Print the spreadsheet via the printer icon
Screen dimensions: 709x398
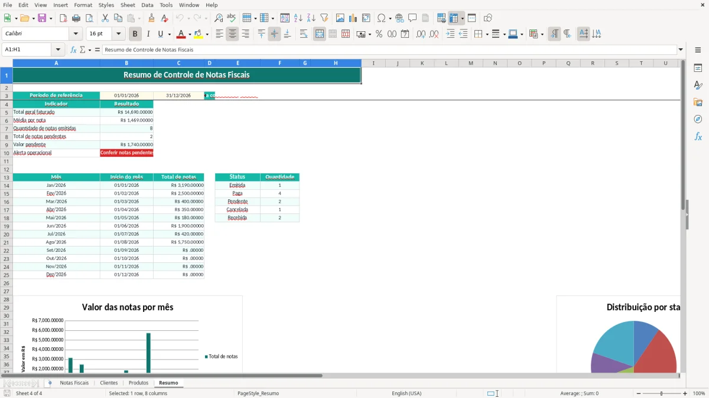(76, 18)
